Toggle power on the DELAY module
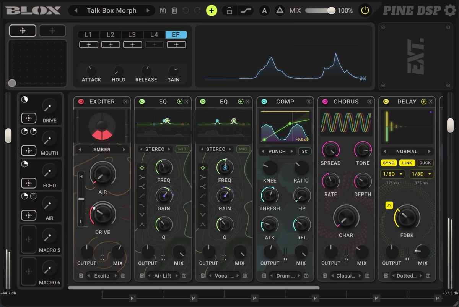 [386, 102]
